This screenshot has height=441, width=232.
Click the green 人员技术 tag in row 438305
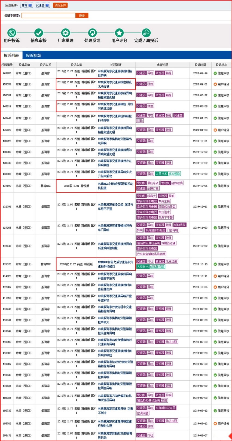161,174
